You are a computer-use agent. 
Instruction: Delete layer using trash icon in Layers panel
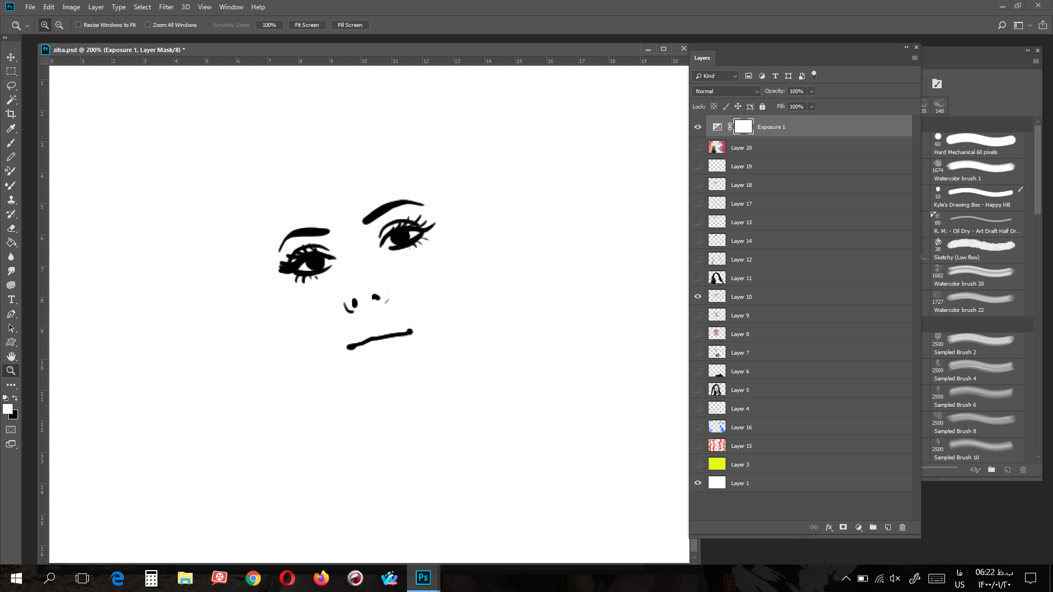tap(903, 527)
